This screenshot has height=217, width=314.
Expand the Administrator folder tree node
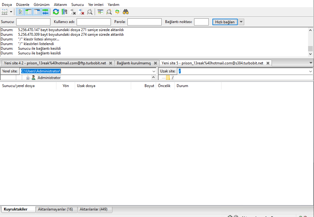coord(28,78)
